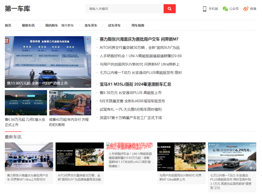Image resolution: width=262 pixels, height=196 pixels.
Task: Open article 售9.39万元 长安逸动PLUS 高能版上市
Action: tap(131, 93)
